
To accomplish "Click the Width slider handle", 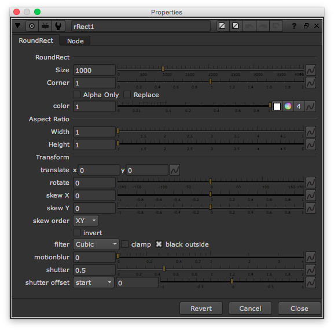I will pyautogui.click(x=118, y=131).
